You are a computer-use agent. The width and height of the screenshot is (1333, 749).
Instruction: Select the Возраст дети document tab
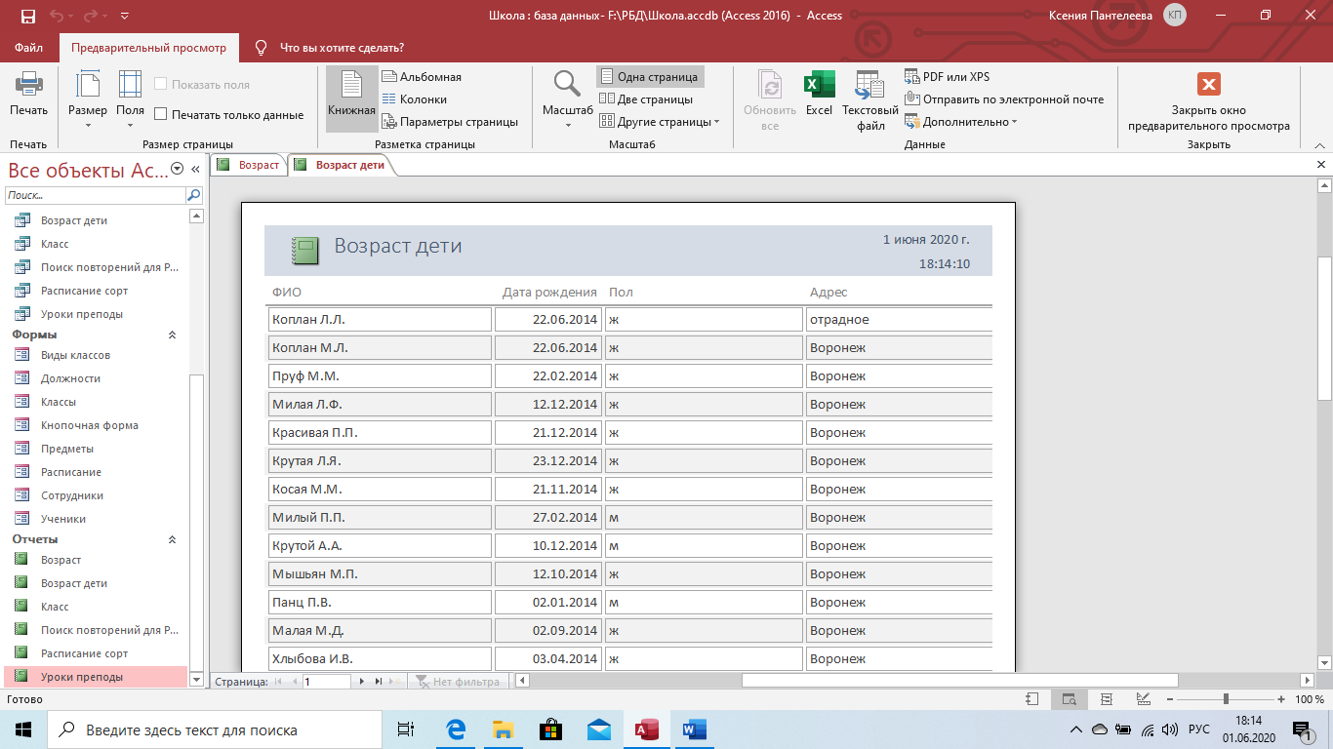coord(341,165)
